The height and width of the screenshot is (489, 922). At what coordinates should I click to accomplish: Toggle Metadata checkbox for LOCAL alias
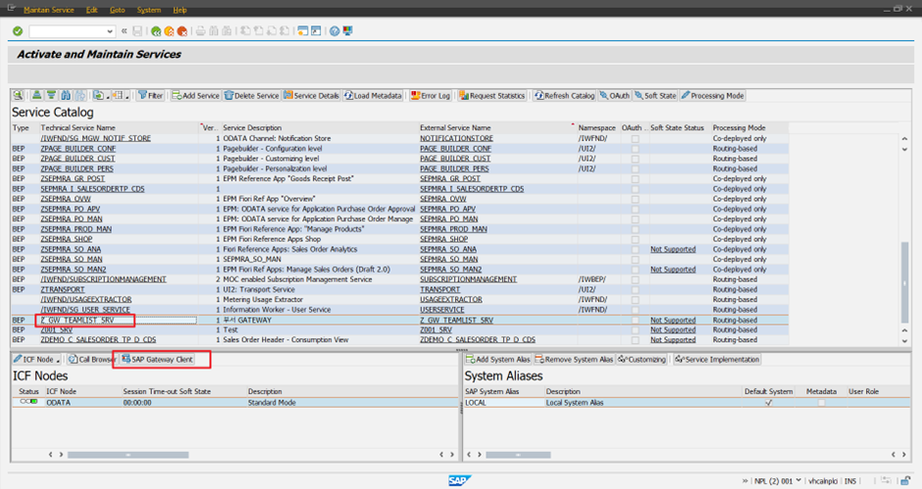821,403
